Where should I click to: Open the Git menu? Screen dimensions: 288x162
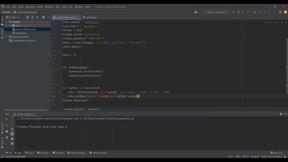[71, 7]
